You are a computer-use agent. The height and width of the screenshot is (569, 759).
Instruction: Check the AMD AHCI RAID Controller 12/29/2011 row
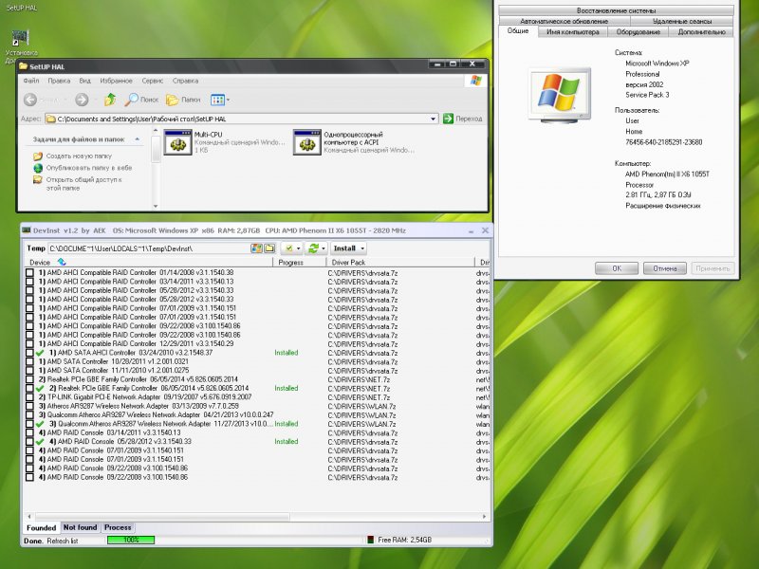29,343
